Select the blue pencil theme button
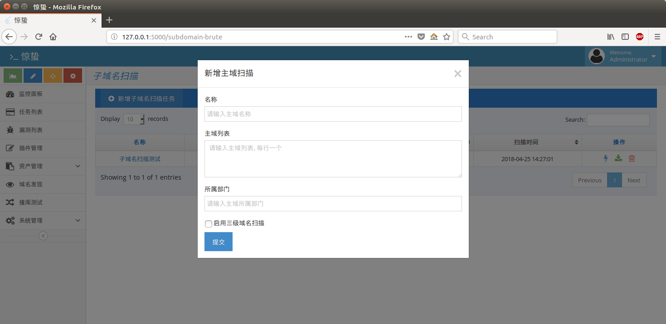Image resolution: width=666 pixels, height=324 pixels. 33,76
